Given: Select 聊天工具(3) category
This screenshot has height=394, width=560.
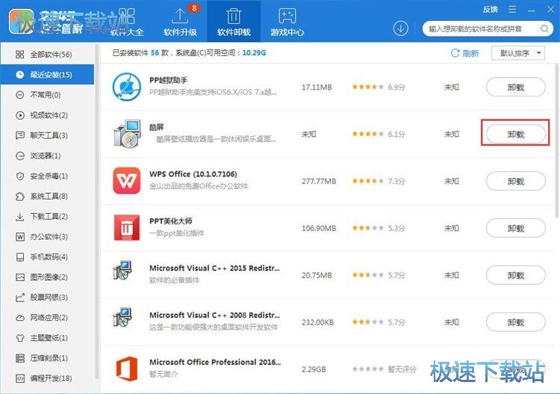Looking at the screenshot, I should coord(47,135).
